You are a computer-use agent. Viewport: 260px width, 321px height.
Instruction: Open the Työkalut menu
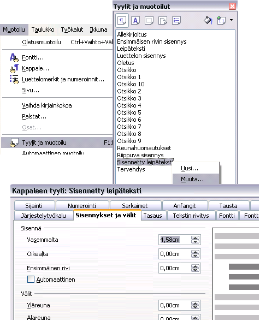coord(72,29)
